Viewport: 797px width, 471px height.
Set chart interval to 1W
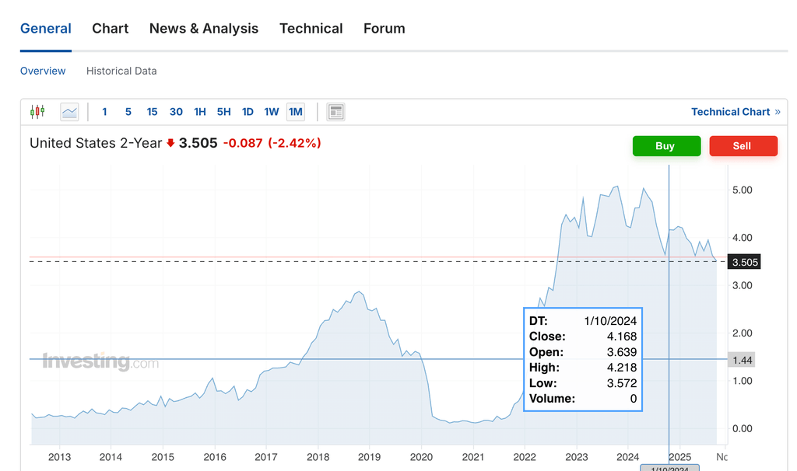click(271, 112)
